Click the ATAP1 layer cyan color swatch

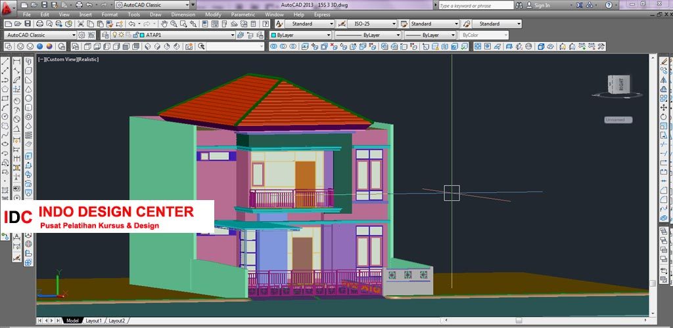coord(143,35)
